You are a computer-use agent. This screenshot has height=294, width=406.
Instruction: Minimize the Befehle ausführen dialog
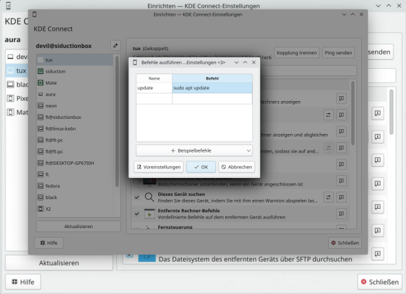coord(237,63)
